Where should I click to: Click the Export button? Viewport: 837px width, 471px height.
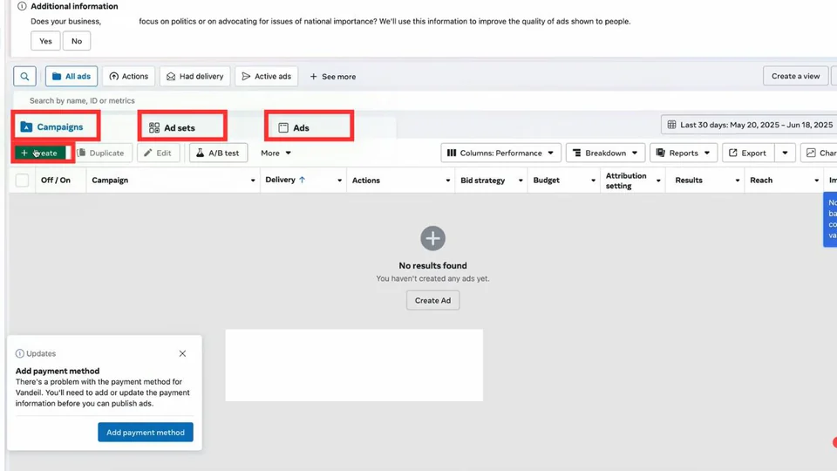point(748,153)
